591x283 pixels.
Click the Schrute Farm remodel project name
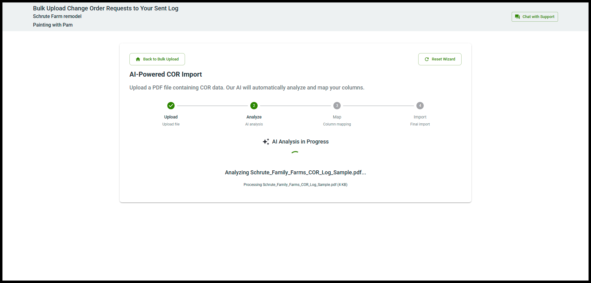57,16
